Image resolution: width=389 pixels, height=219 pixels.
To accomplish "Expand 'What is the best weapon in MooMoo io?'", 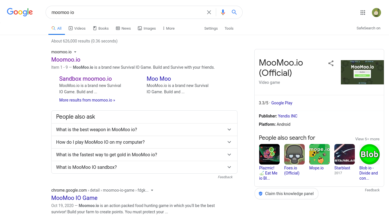I will pos(144,129).
